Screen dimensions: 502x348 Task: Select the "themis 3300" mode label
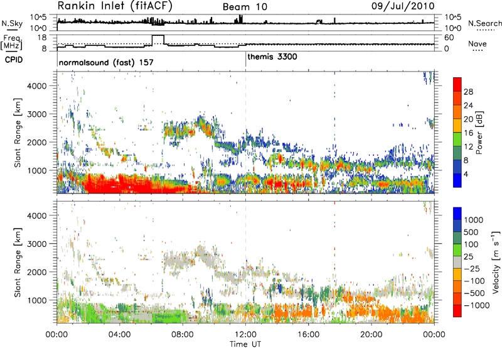[272, 57]
